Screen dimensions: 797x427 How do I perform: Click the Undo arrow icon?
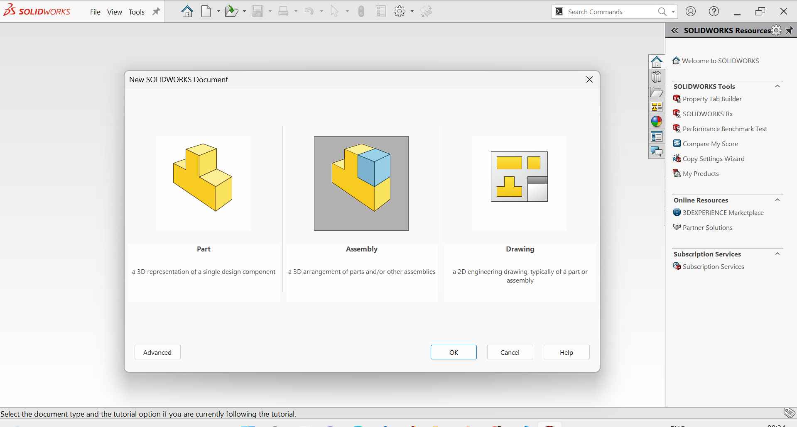(309, 11)
